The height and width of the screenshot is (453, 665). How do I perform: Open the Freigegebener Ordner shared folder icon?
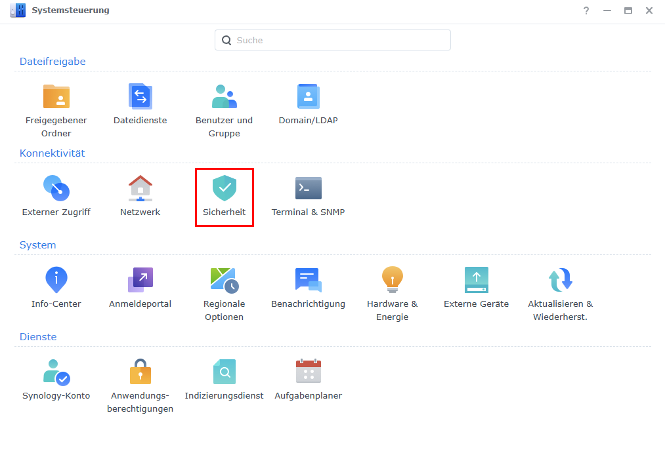click(x=56, y=97)
